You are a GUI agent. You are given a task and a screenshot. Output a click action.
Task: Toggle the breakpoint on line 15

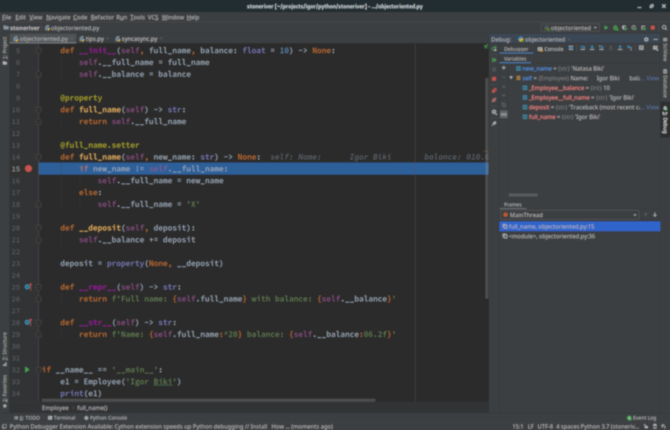[28, 168]
